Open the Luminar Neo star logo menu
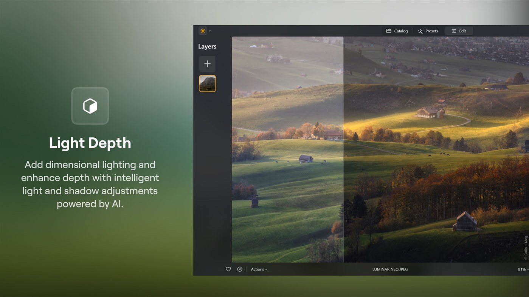This screenshot has height=297, width=529. point(202,31)
